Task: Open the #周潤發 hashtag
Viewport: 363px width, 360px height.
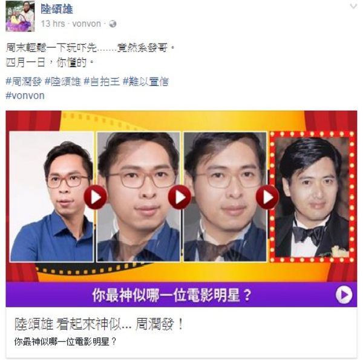Action: click(24, 82)
